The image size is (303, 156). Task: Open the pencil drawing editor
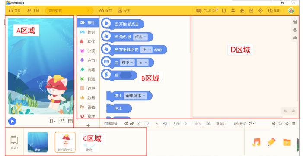pyautogui.click(x=271, y=142)
